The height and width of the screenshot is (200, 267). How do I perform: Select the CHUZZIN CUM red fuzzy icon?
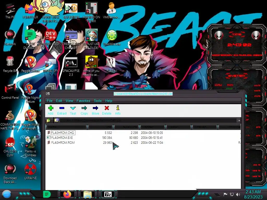point(10,147)
